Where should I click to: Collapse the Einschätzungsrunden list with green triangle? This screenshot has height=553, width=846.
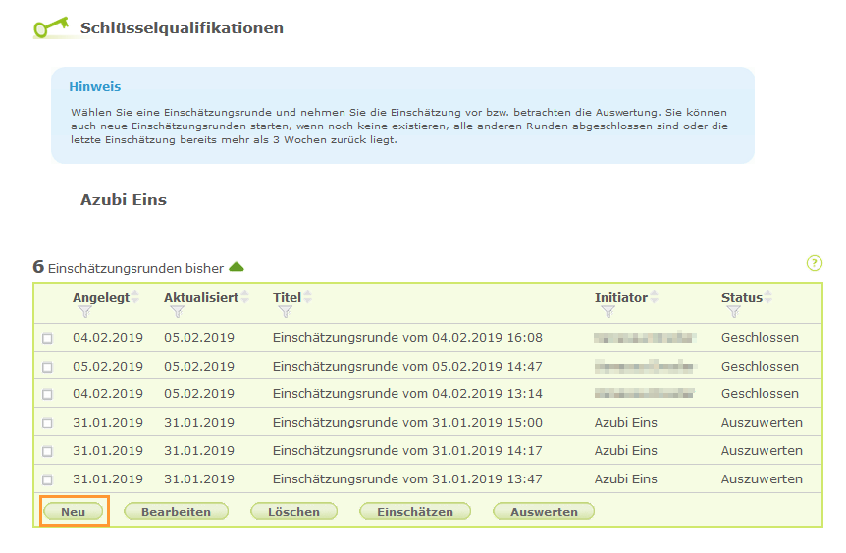point(237,267)
